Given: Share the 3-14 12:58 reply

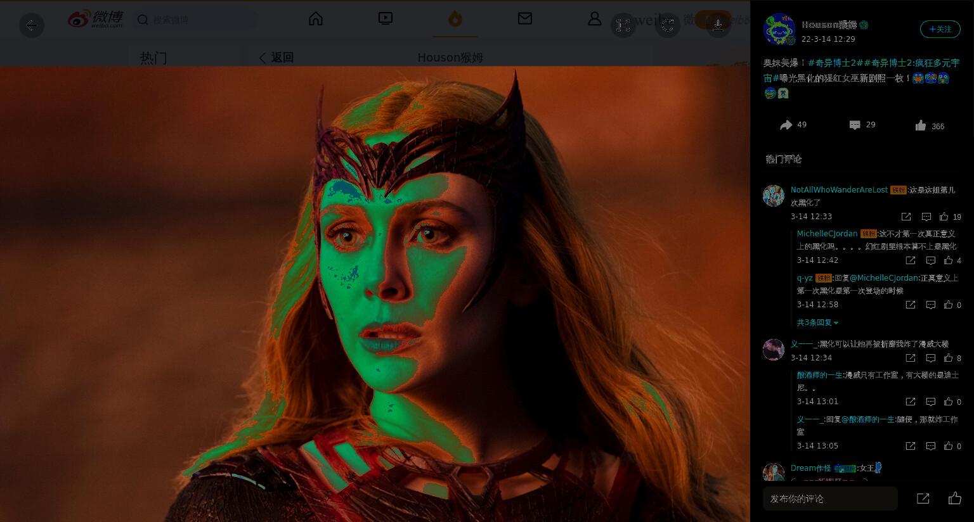Looking at the screenshot, I should (911, 305).
